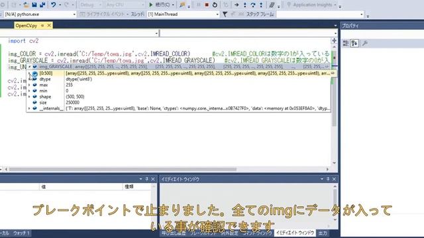The image size is (424, 238).
Task: Click the alphabetical sort icon in Properties
Action: [x=354, y=43]
